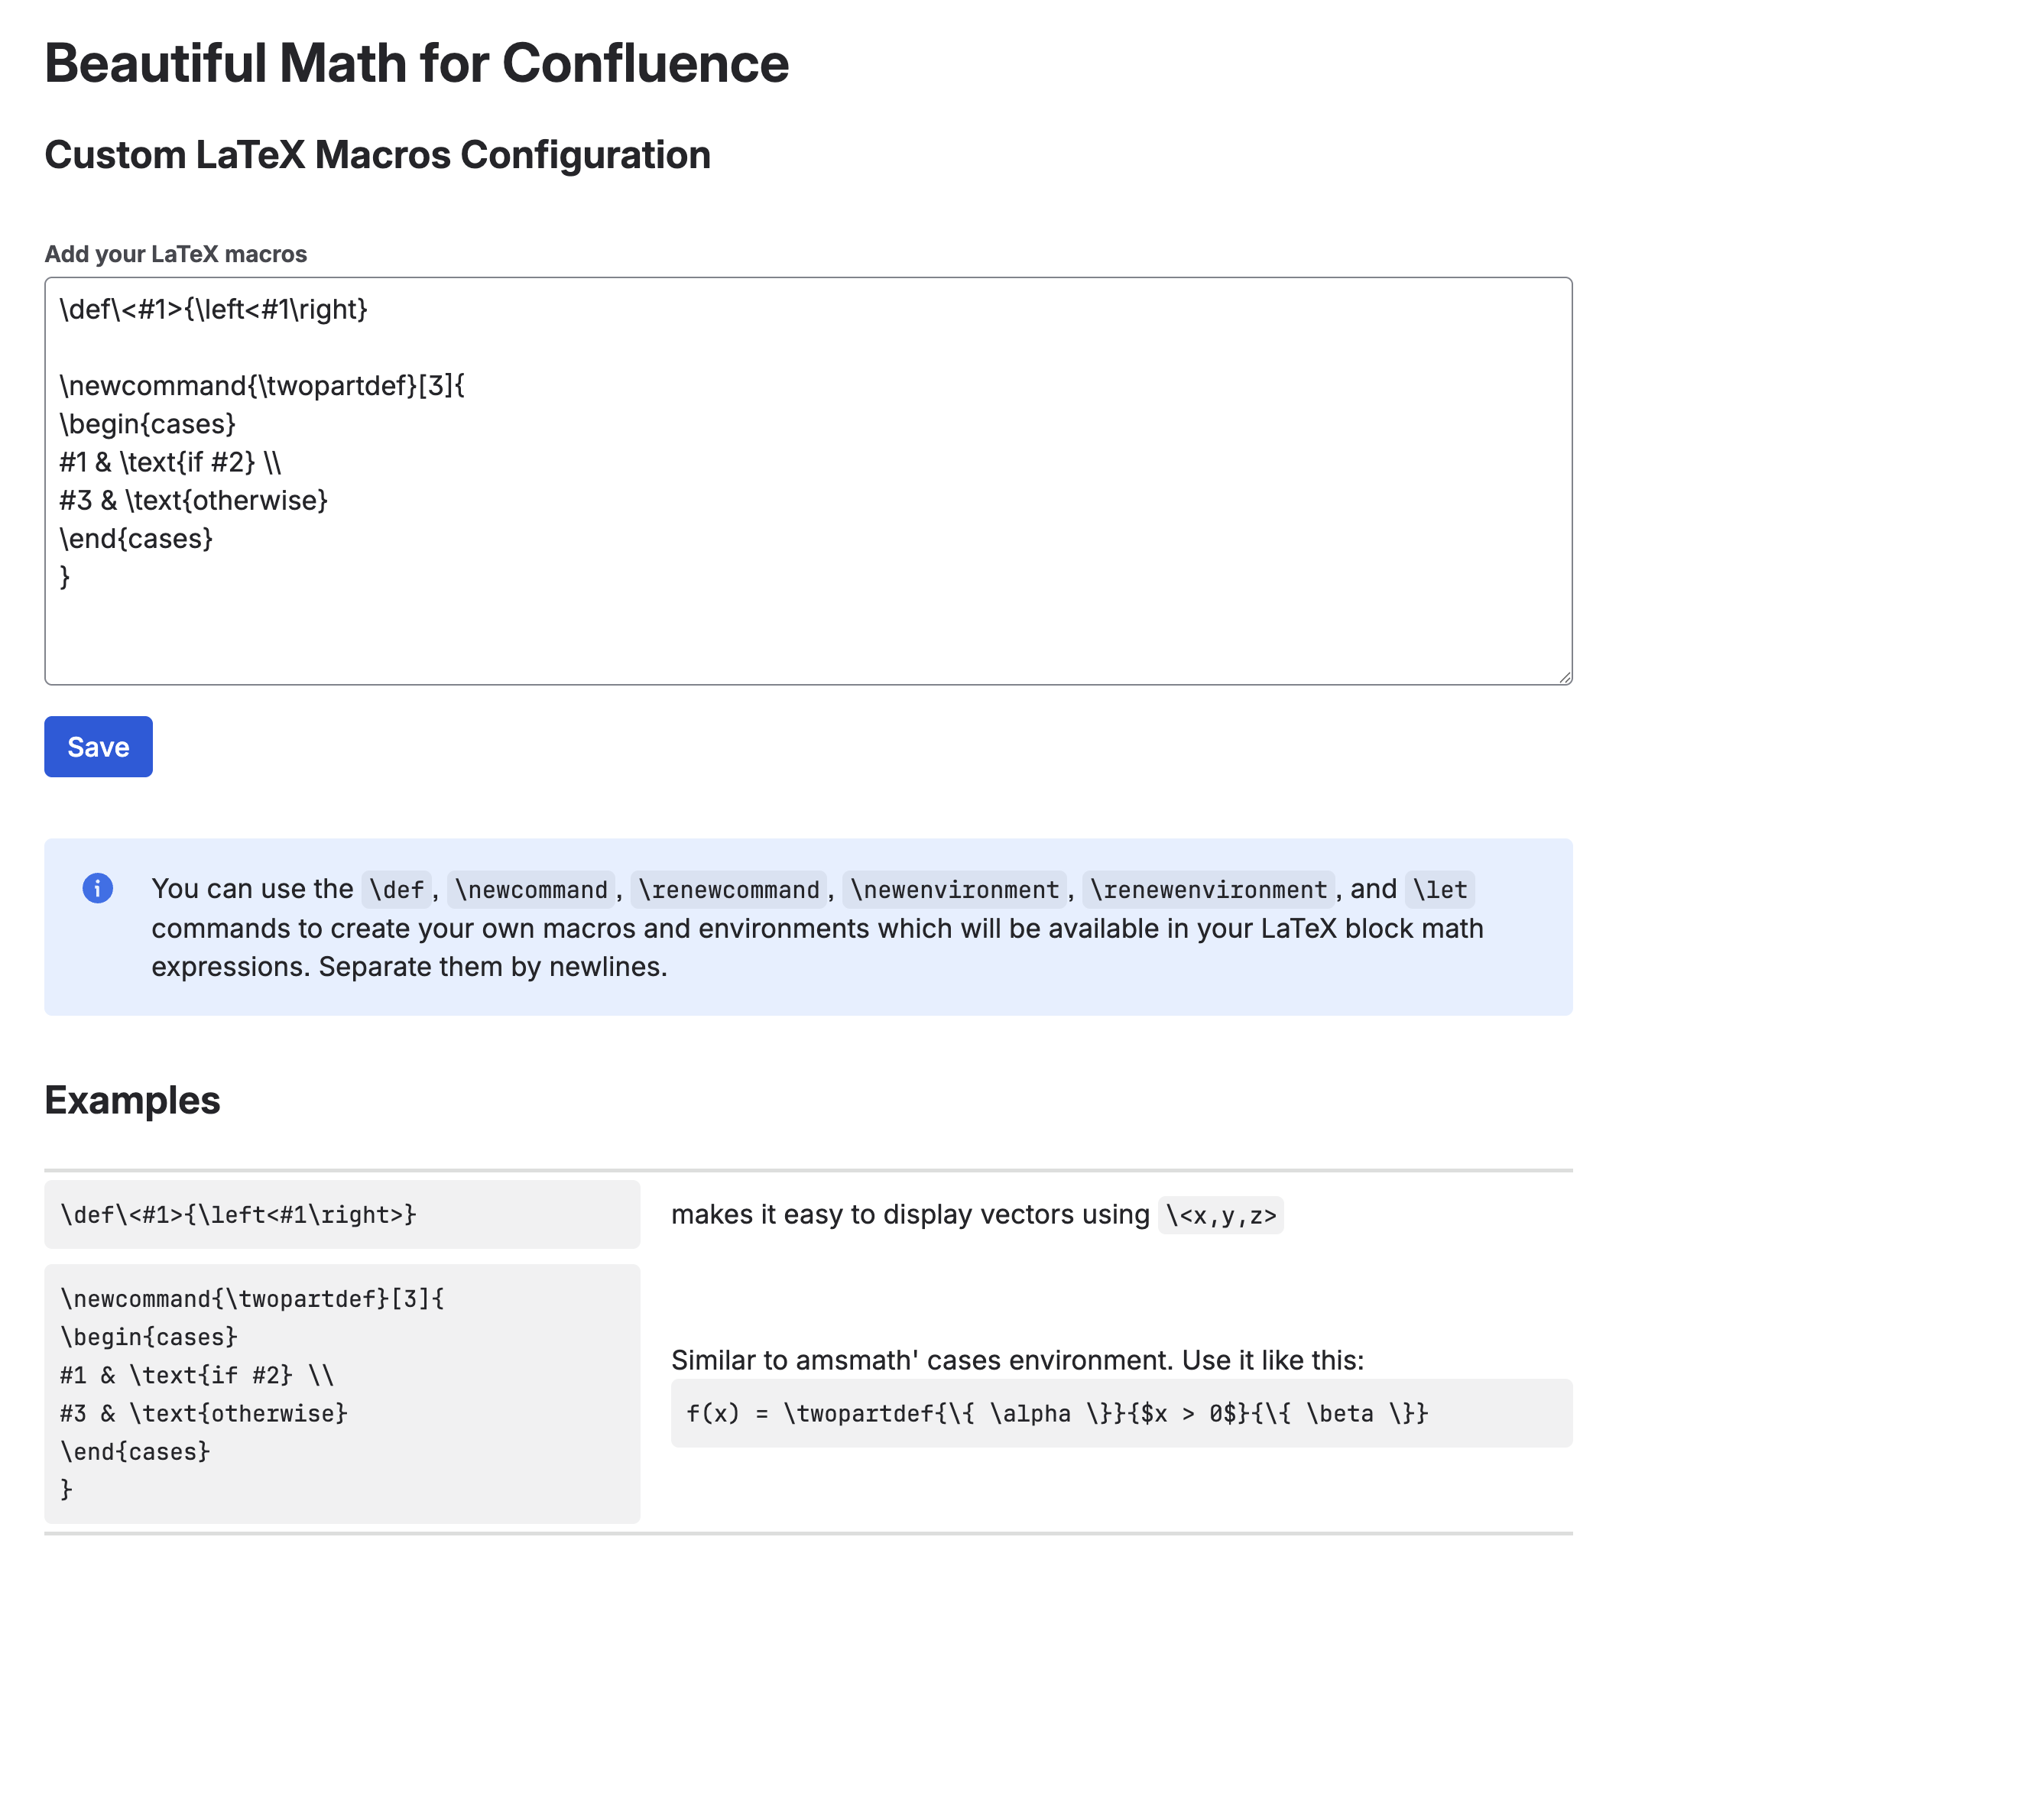This screenshot has height=1819, width=2044.
Task: Click the \newcommand code tag in banner
Action: click(x=530, y=889)
